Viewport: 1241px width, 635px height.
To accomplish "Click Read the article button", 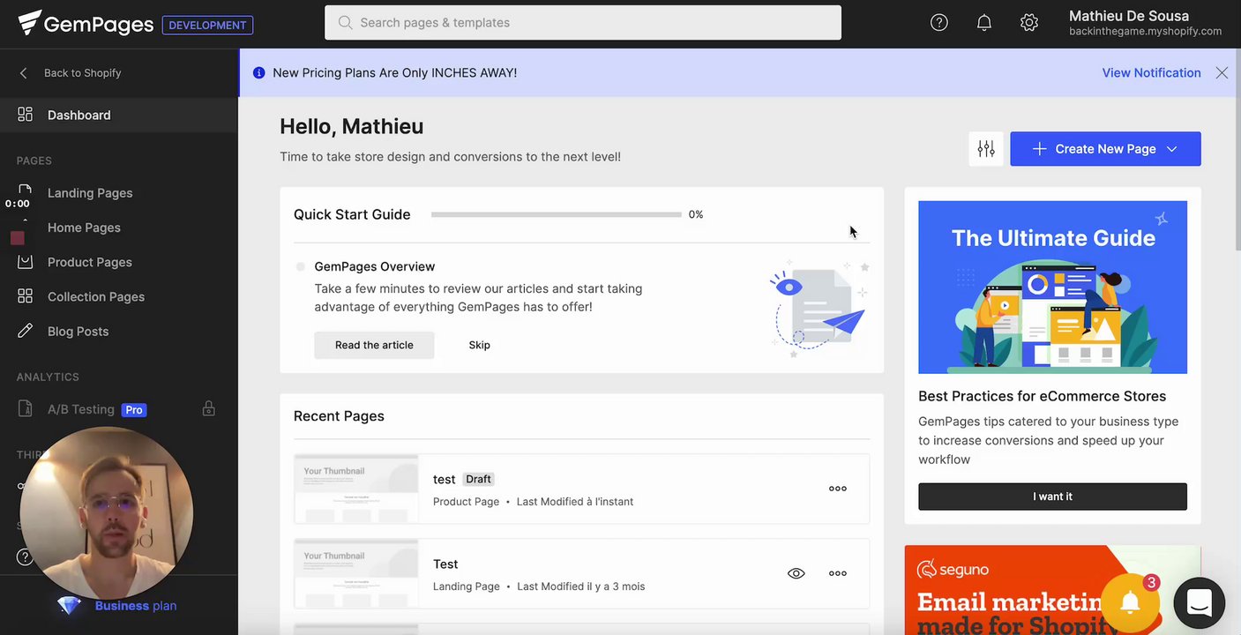I will point(374,345).
